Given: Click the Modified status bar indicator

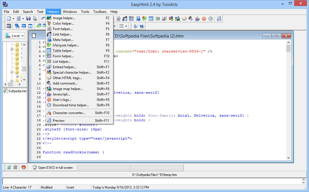Looking at the screenshot, I should coord(46,187).
